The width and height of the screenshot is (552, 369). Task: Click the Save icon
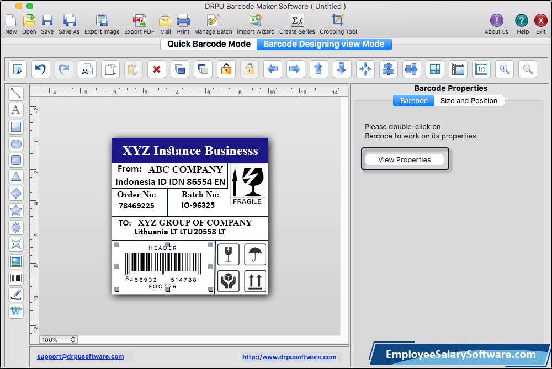point(47,24)
